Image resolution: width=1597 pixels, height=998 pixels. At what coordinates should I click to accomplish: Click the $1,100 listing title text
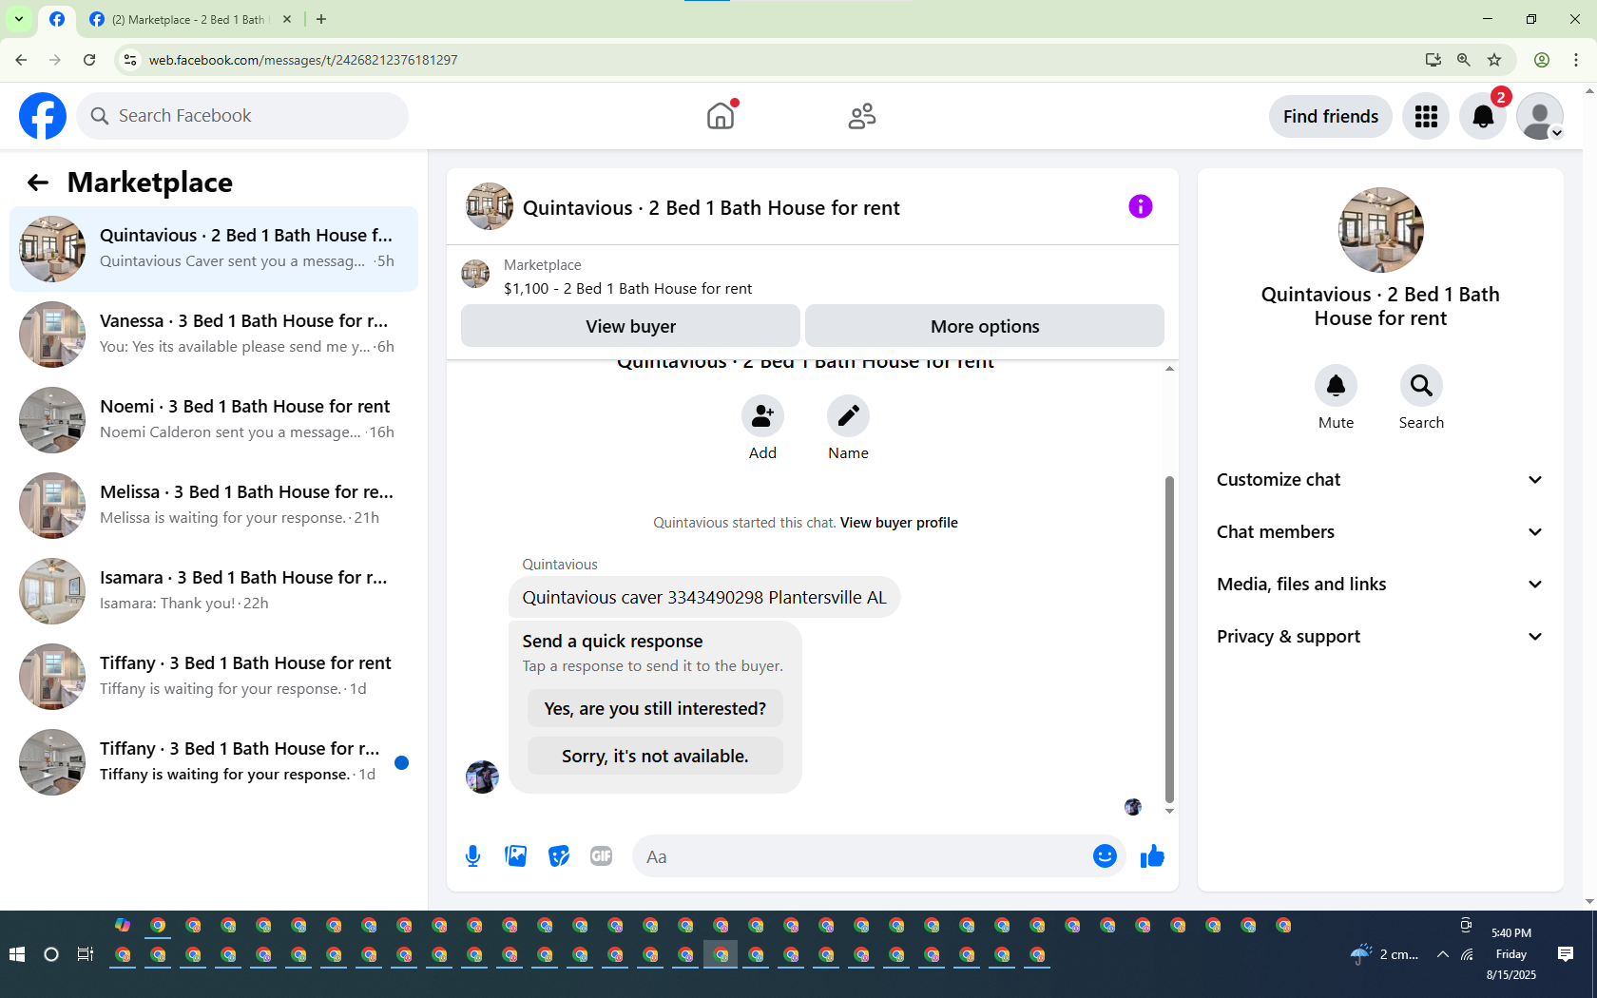627,289
